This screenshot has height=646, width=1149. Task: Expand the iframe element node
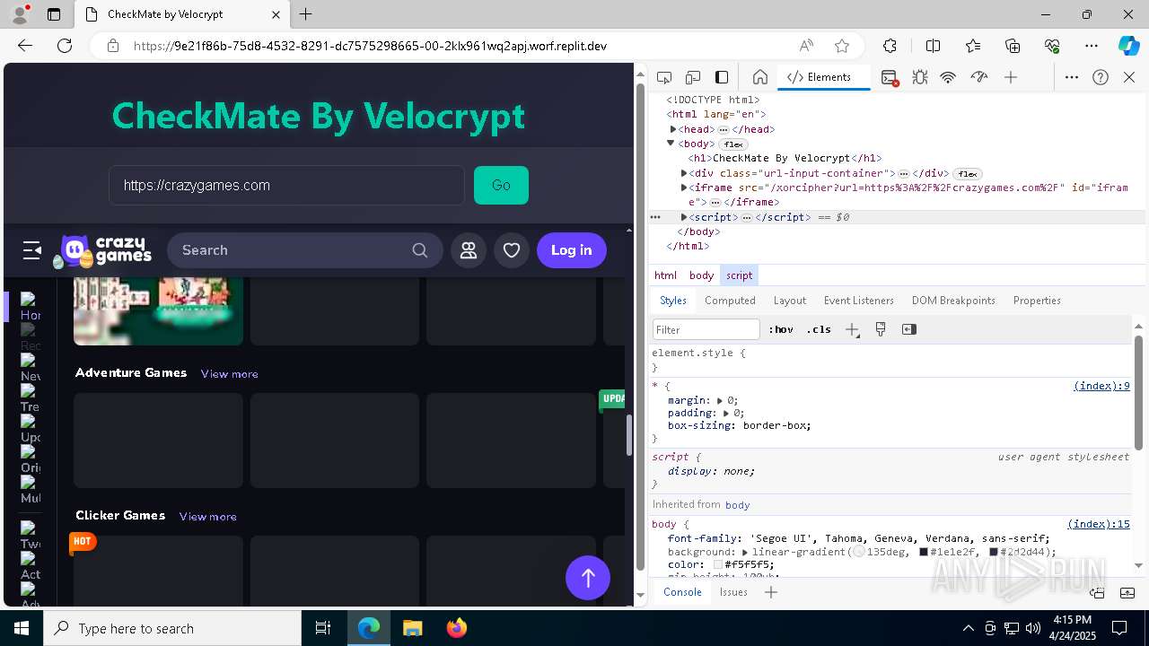pos(684,188)
